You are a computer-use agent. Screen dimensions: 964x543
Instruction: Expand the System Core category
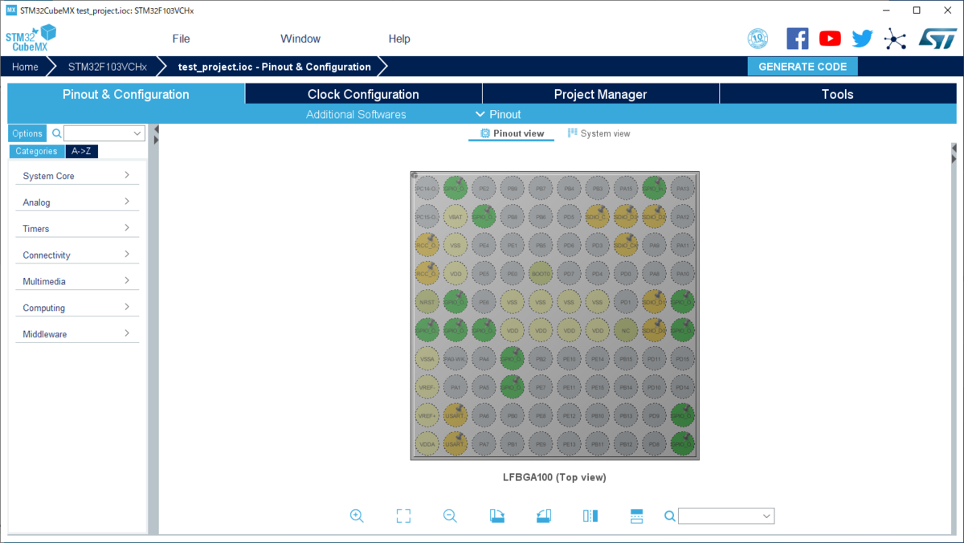pyautogui.click(x=76, y=176)
